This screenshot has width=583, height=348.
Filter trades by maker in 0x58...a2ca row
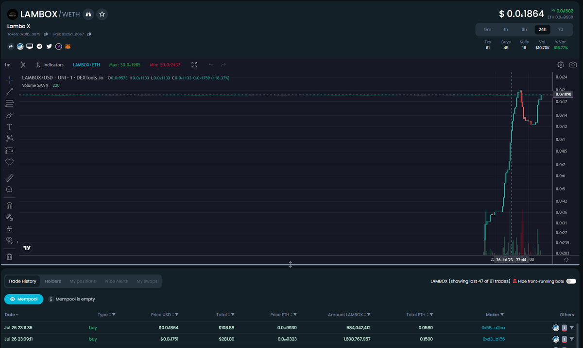tap(572, 328)
